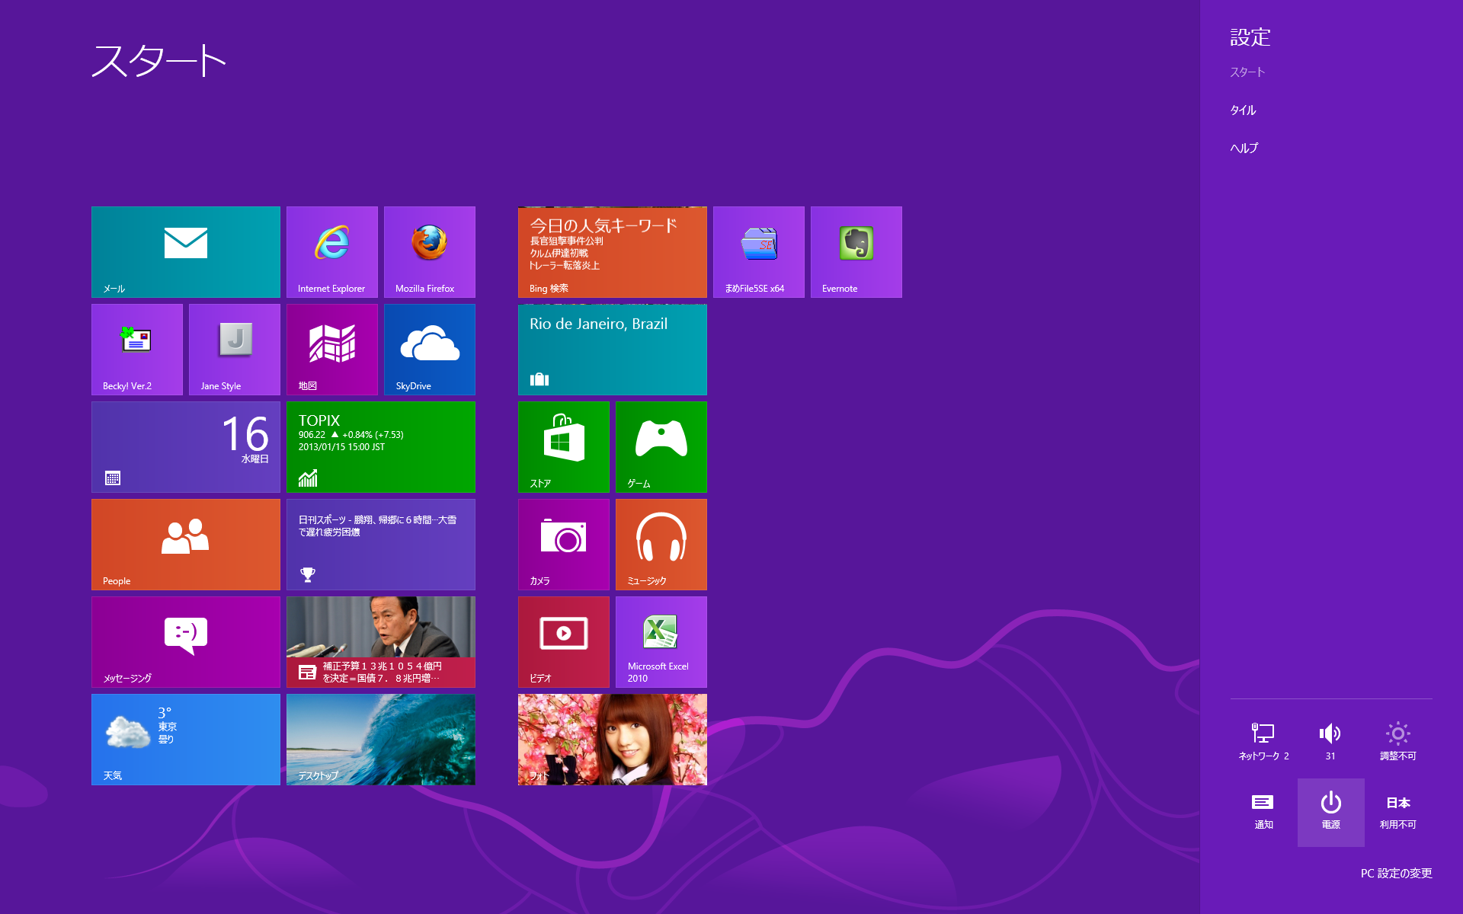Open Microsoft Excel 2010 tile
This screenshot has height=914, width=1463.
[x=661, y=641]
